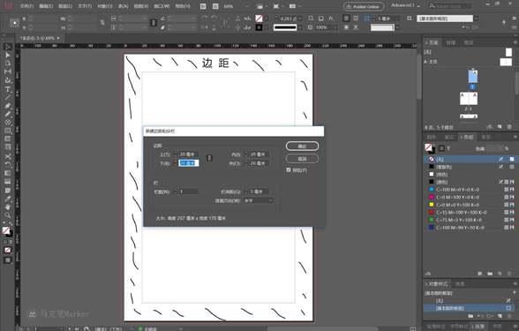Click the inside margin input field in dialog

point(259,154)
